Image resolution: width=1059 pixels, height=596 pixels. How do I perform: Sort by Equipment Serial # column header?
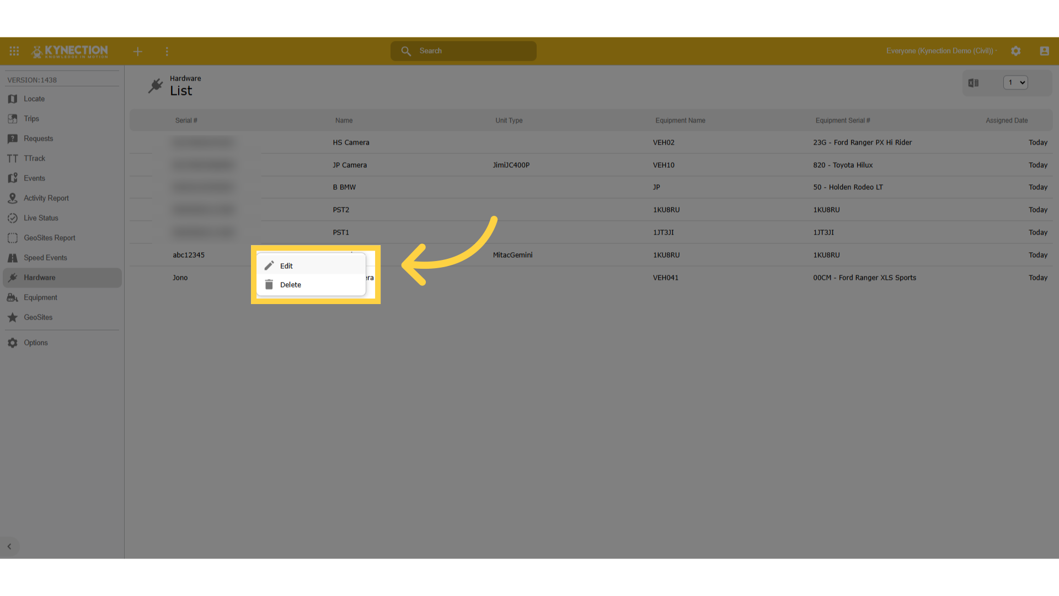pyautogui.click(x=843, y=120)
